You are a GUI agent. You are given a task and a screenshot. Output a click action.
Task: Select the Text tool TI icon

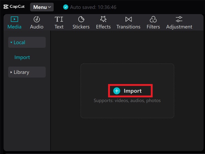(x=59, y=19)
